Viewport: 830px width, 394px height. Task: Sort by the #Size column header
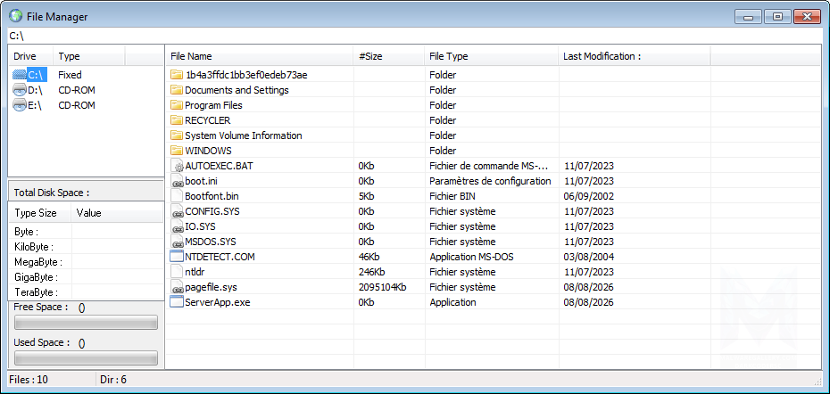(x=388, y=56)
